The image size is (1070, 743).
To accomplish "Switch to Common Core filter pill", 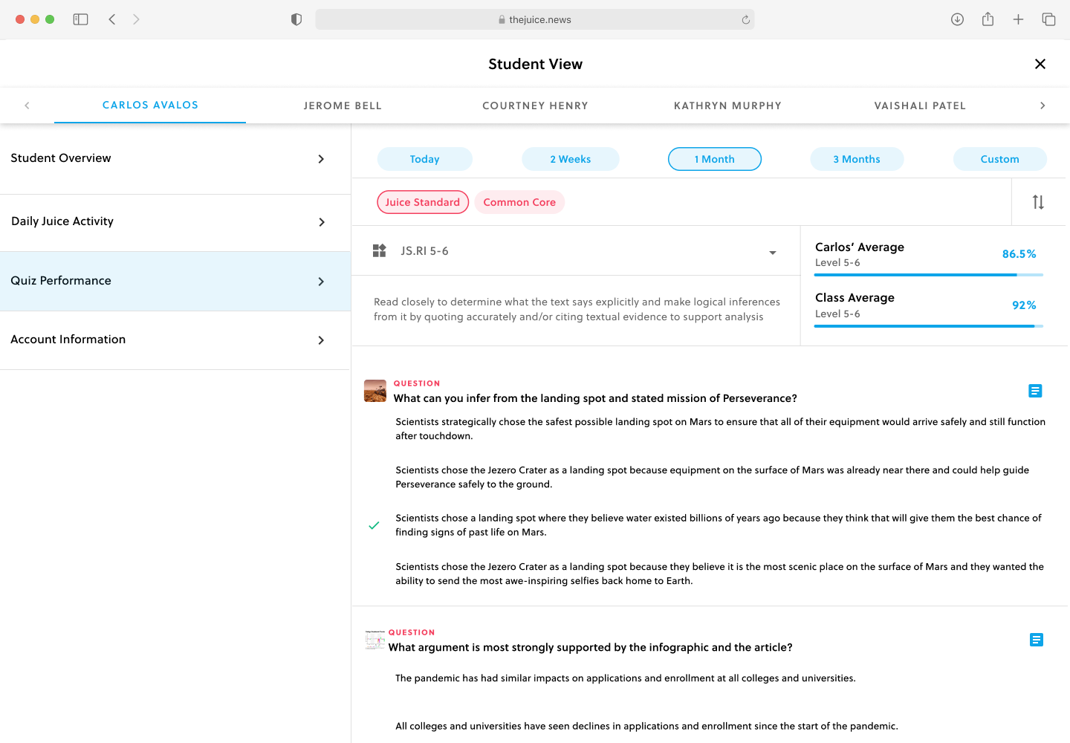I will tap(519, 202).
